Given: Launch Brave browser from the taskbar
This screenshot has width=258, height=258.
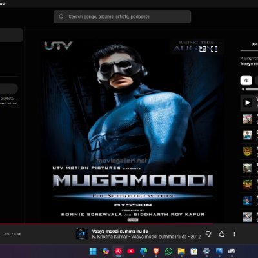Looking at the screenshot, I should (x=156, y=251).
